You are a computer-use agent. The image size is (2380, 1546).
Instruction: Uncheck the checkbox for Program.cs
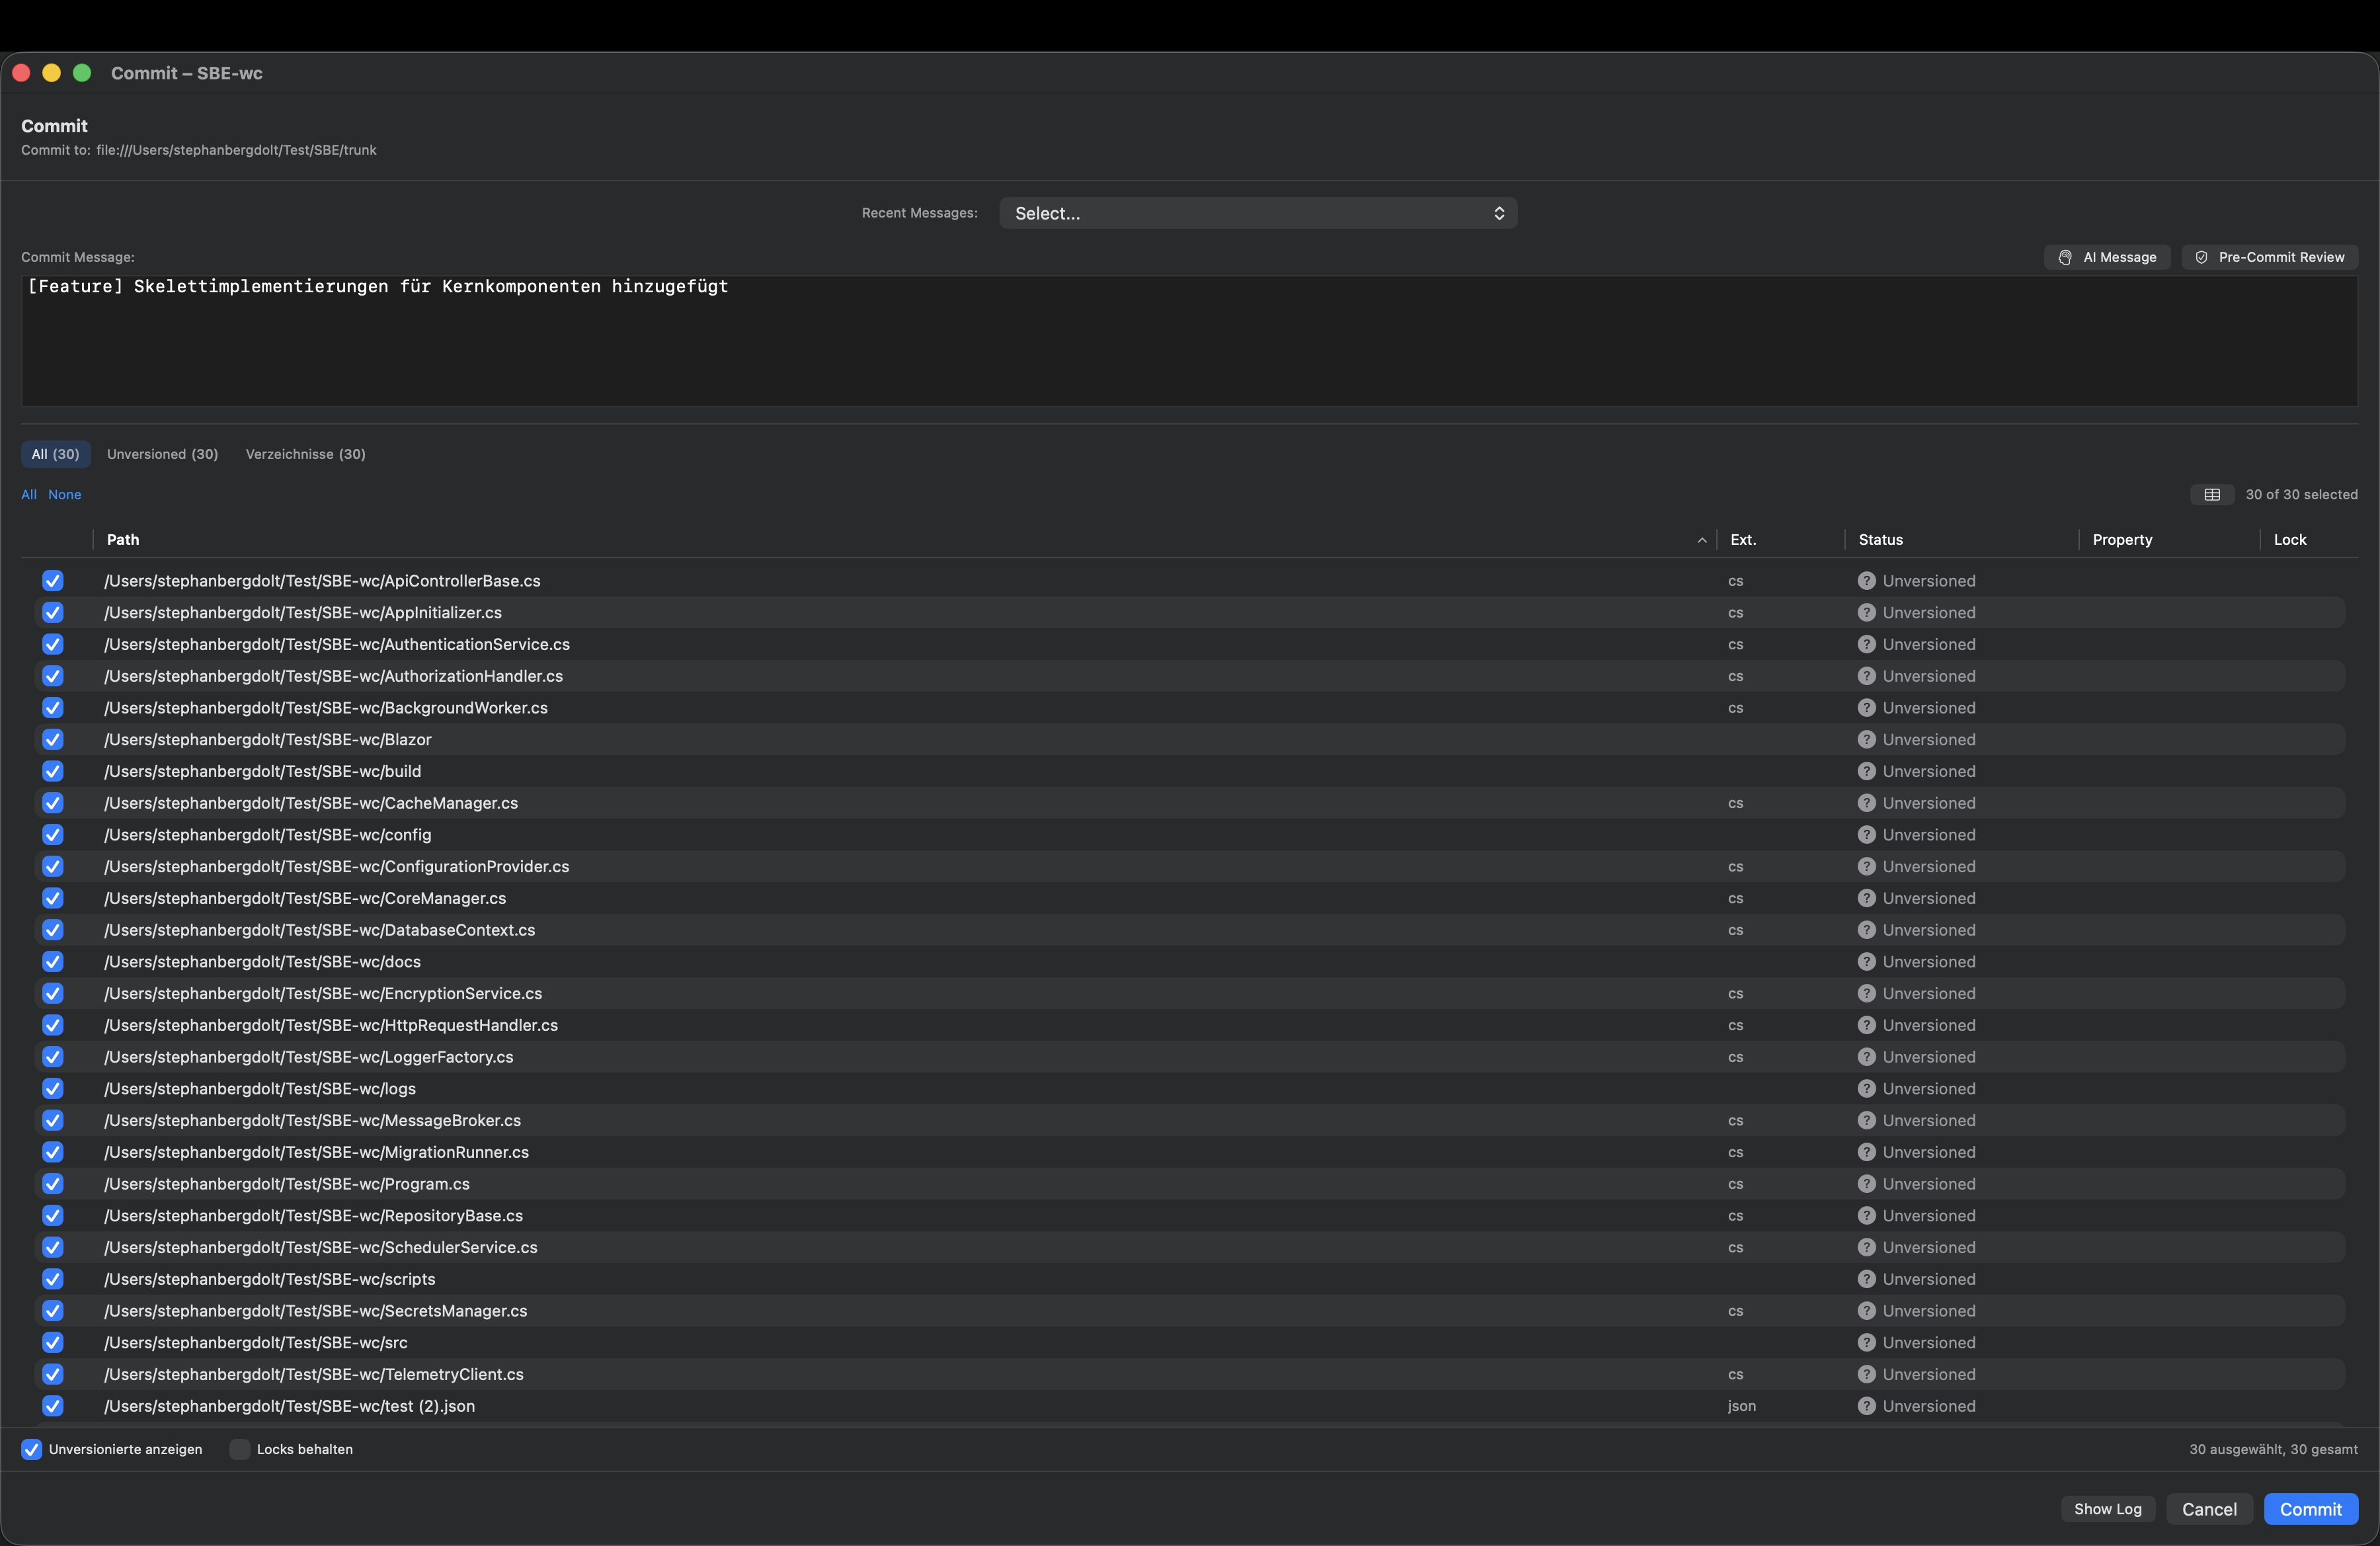tap(52, 1184)
